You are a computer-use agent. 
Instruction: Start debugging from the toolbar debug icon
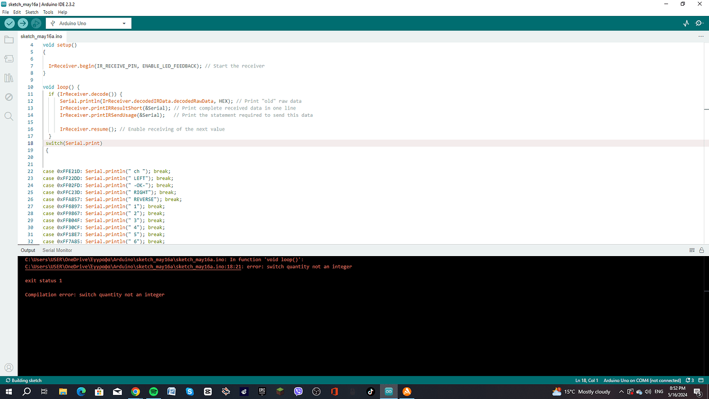point(36,23)
